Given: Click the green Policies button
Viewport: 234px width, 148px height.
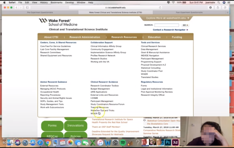Looking at the screenshot, I should tap(76, 135).
